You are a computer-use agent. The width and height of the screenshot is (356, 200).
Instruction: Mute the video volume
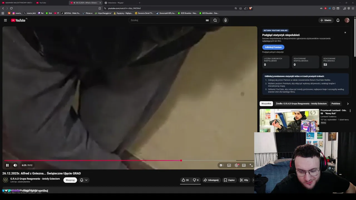(15, 165)
